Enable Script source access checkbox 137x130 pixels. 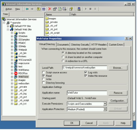coord(44,72)
